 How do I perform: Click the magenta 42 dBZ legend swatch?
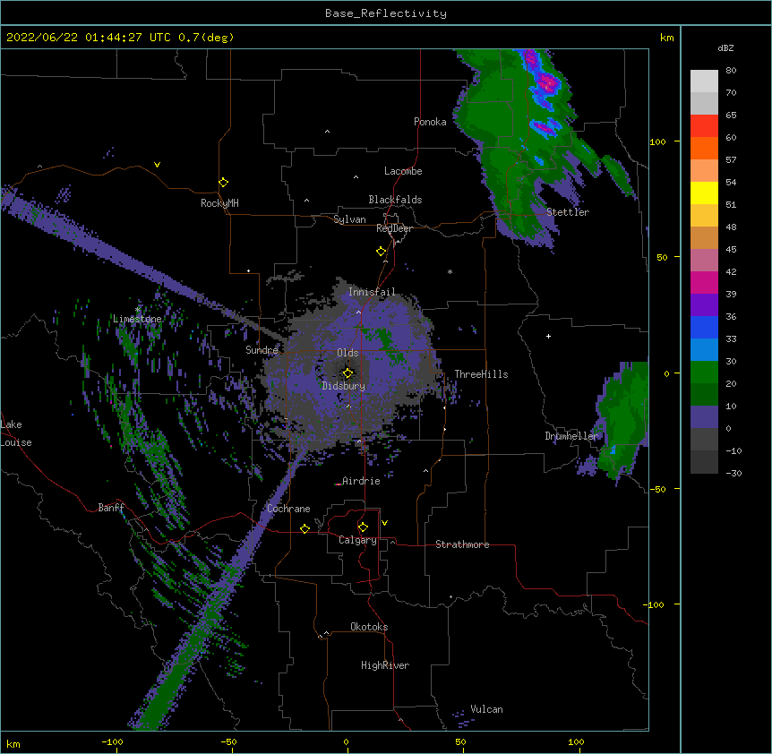tap(704, 282)
